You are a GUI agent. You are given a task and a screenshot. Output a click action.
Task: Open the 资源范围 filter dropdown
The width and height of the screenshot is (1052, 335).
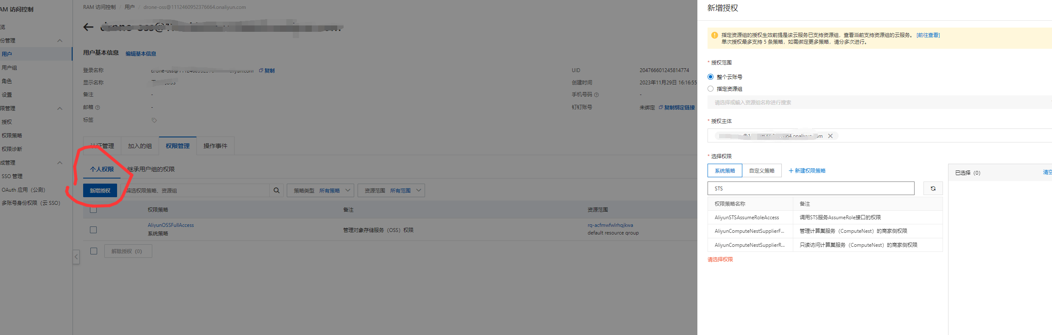coord(391,190)
